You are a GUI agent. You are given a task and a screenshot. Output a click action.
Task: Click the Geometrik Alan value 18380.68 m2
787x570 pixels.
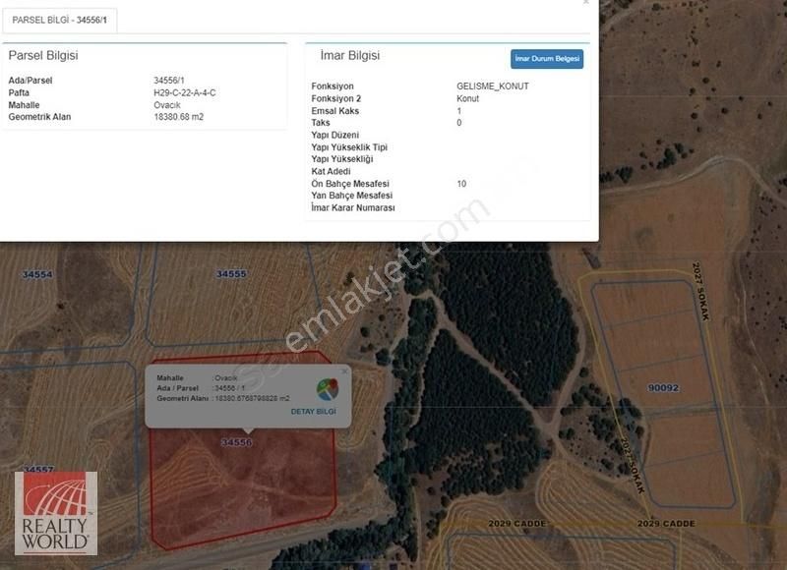click(x=179, y=117)
